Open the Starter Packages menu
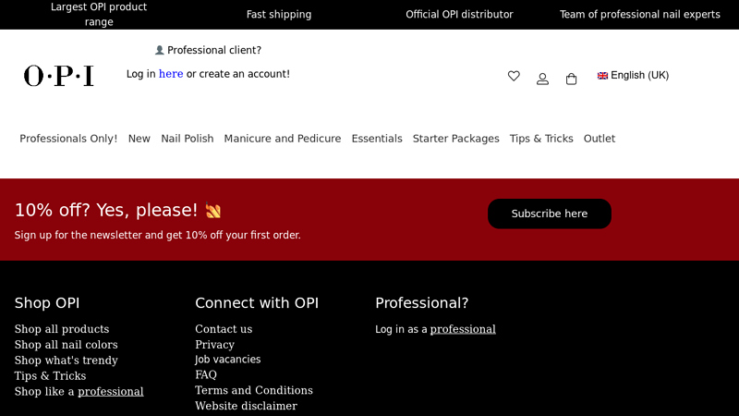The image size is (739, 416). point(455,139)
